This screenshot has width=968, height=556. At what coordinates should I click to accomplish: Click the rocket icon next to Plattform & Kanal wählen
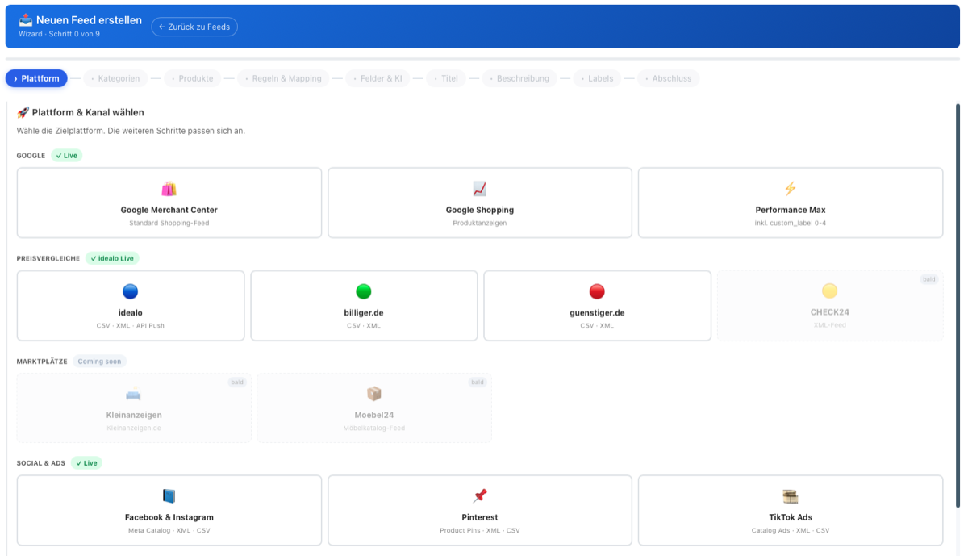click(x=23, y=112)
